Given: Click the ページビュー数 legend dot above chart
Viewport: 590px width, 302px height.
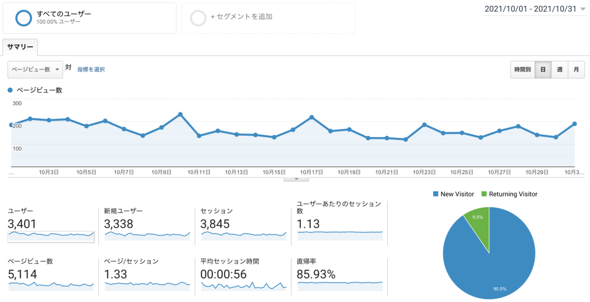Looking at the screenshot, I should point(10,90).
